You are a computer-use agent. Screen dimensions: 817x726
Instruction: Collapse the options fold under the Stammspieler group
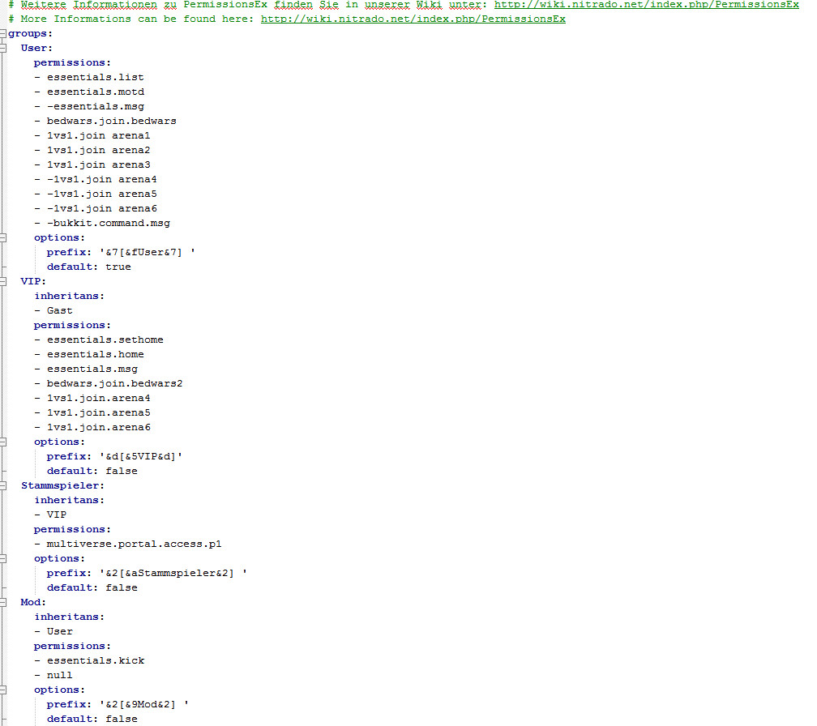[3, 559]
